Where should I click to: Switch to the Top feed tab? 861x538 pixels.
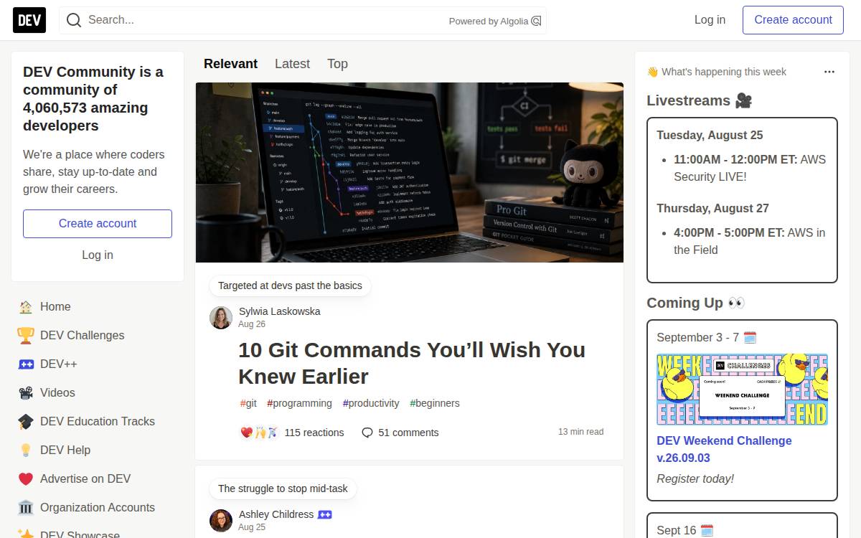point(337,64)
